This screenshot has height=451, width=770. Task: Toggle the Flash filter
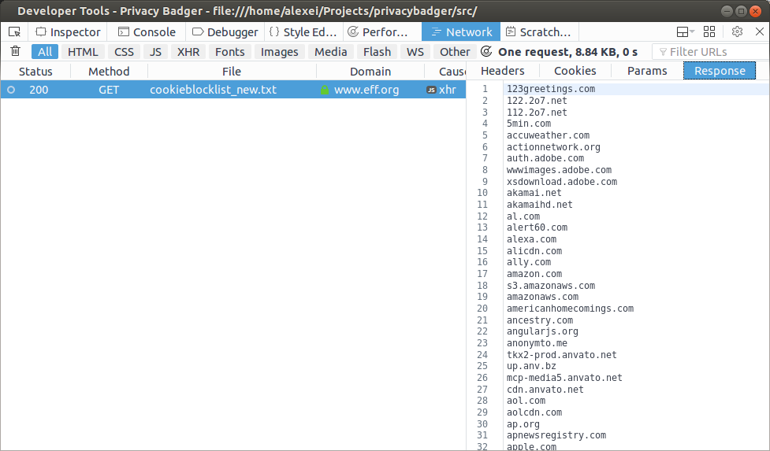click(x=377, y=51)
